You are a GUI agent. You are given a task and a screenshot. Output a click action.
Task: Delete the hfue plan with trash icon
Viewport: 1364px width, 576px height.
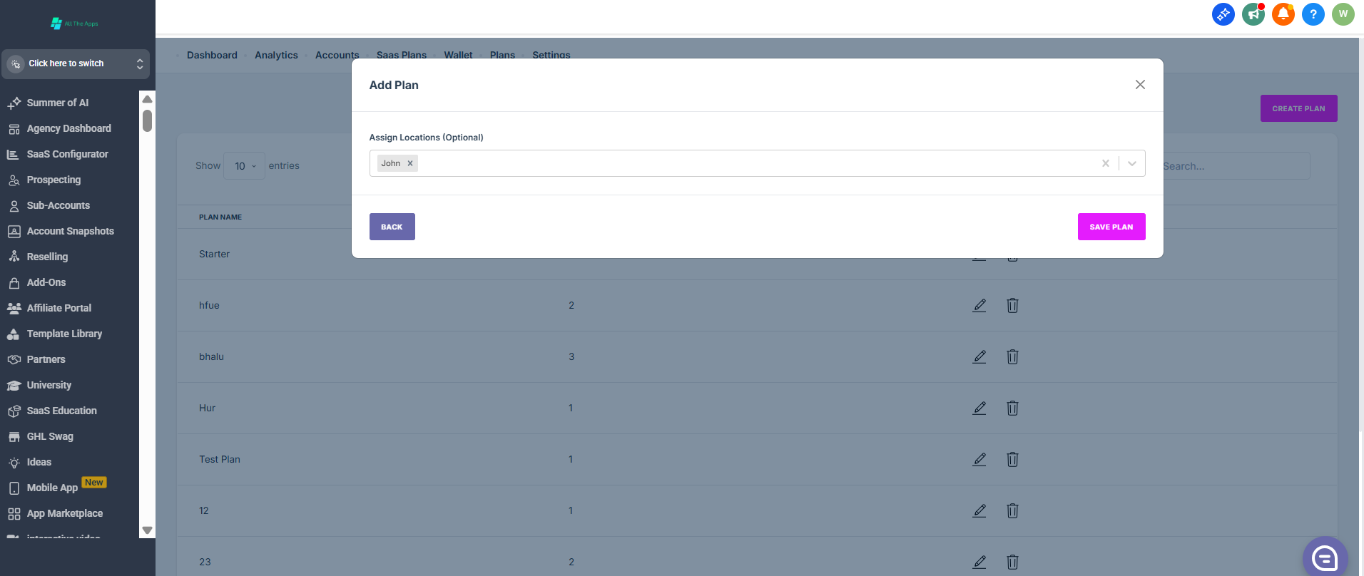(x=1012, y=305)
